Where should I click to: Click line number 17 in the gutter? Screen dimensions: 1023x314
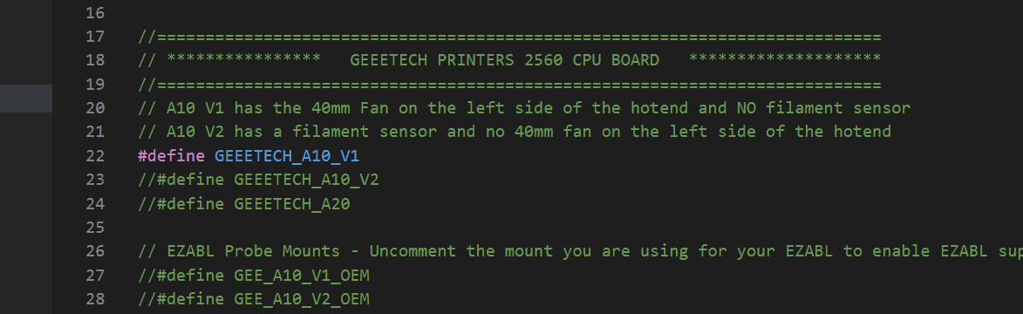94,37
